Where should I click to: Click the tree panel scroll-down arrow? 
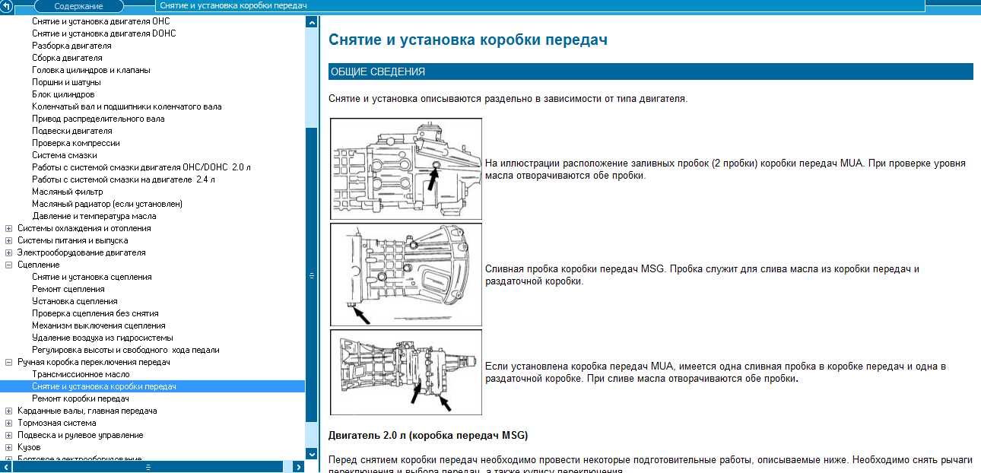tap(311, 453)
